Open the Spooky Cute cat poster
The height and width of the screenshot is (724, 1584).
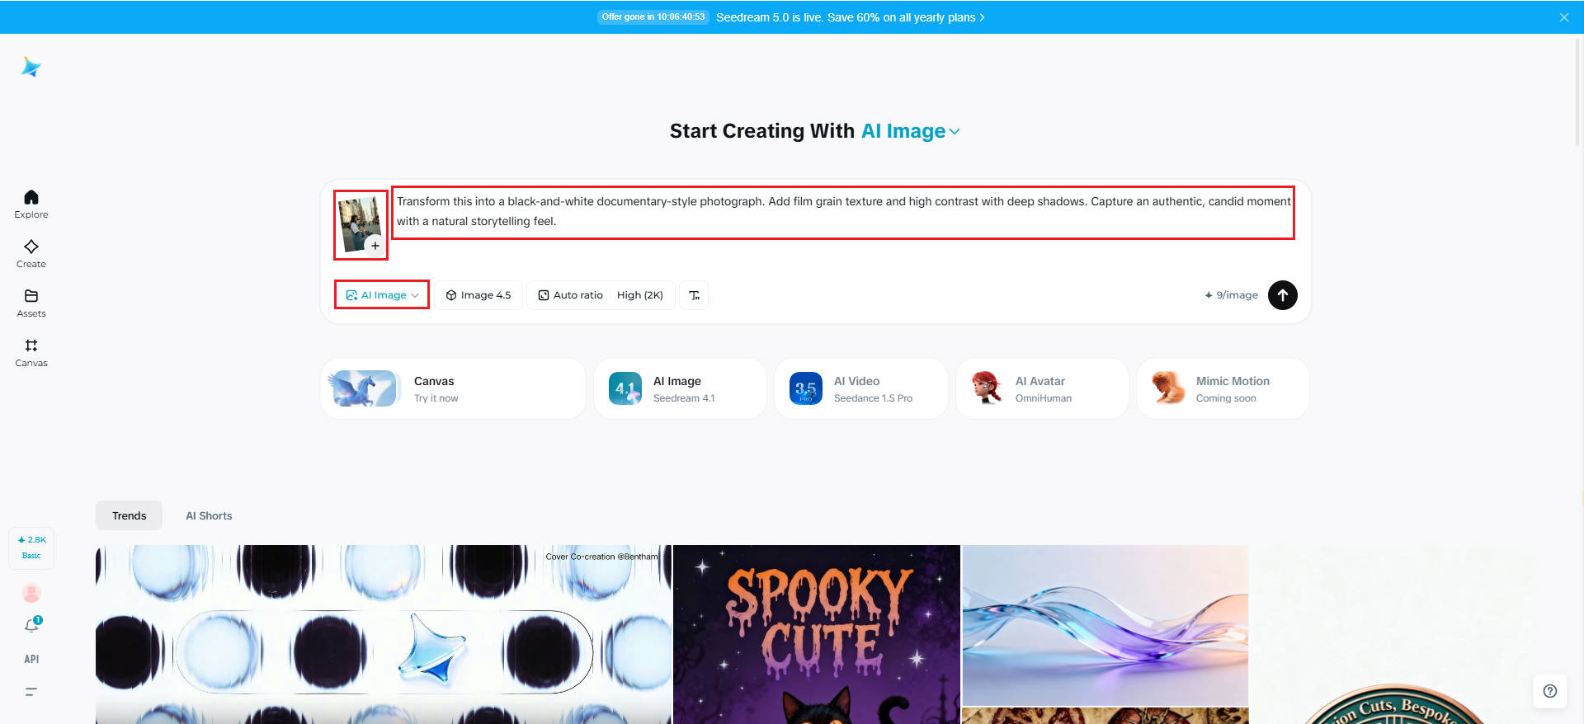point(817,634)
